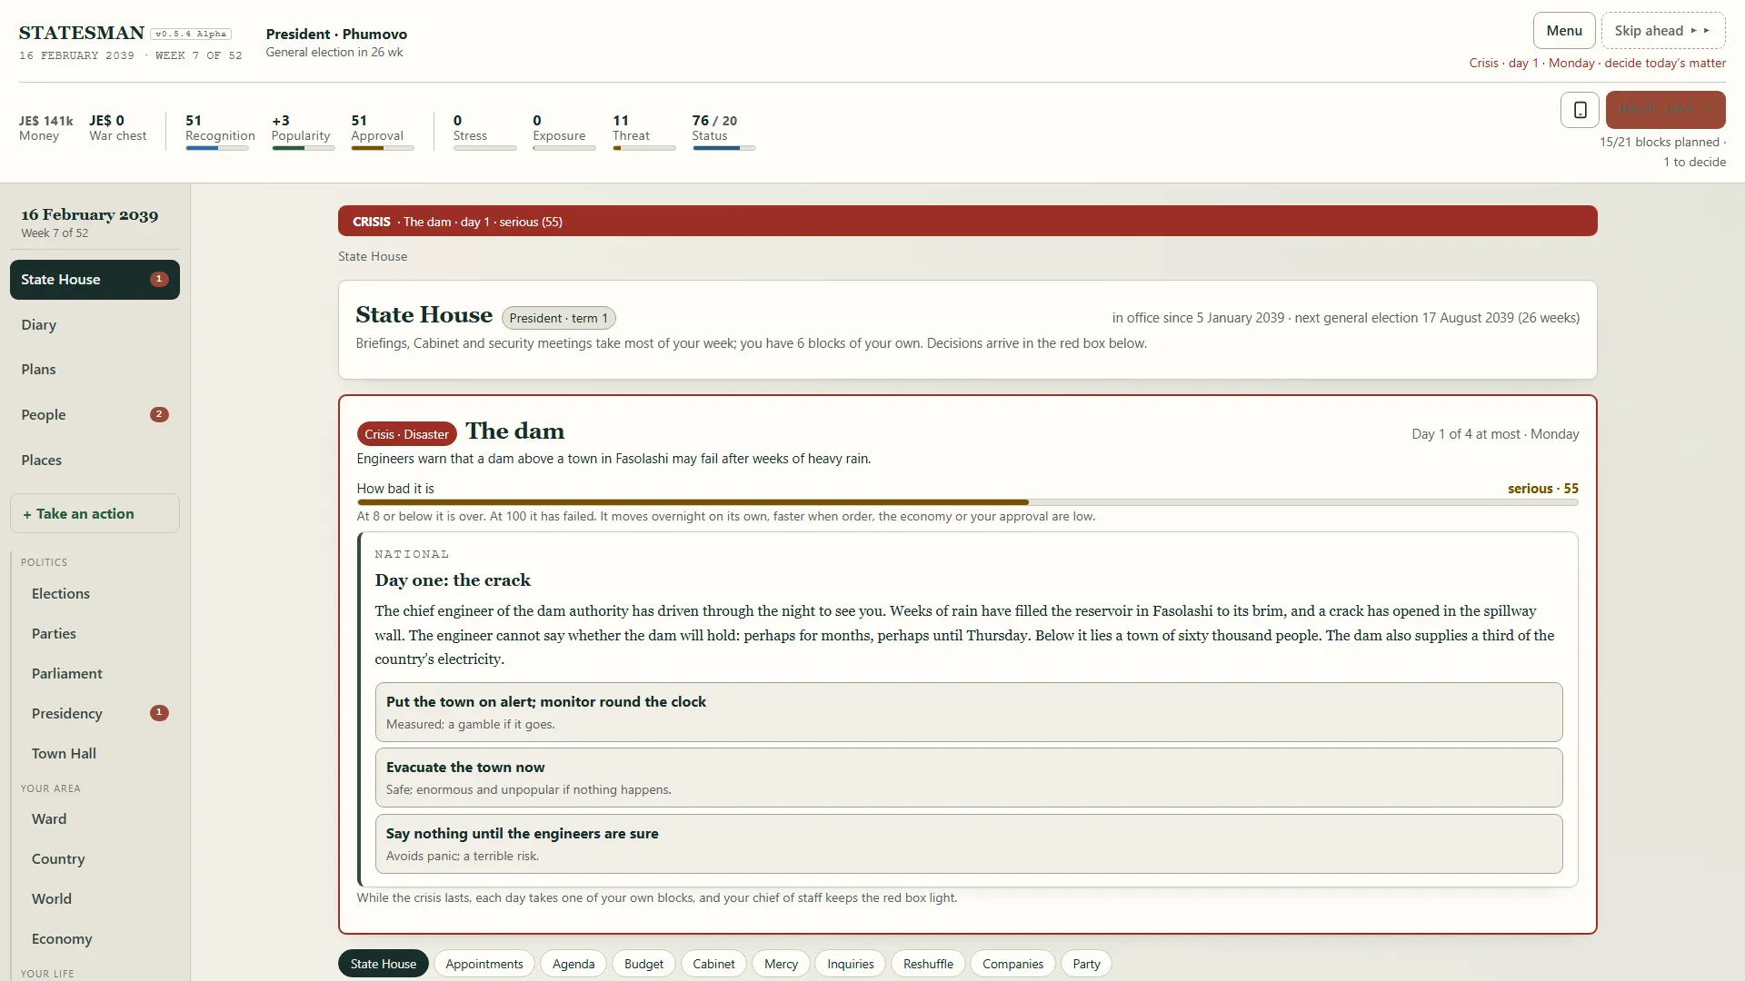Switch to the Companies tab
The width and height of the screenshot is (1745, 981).
click(x=1012, y=964)
